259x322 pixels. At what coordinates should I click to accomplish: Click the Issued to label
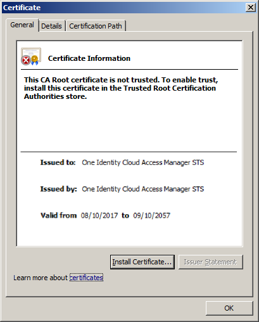(58, 162)
